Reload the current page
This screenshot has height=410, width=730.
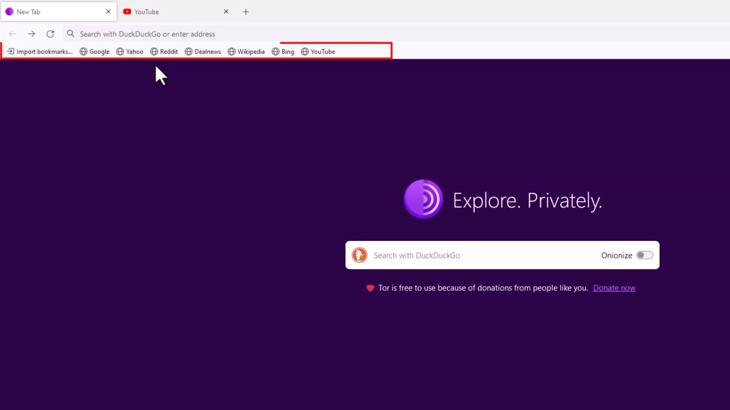coord(50,34)
